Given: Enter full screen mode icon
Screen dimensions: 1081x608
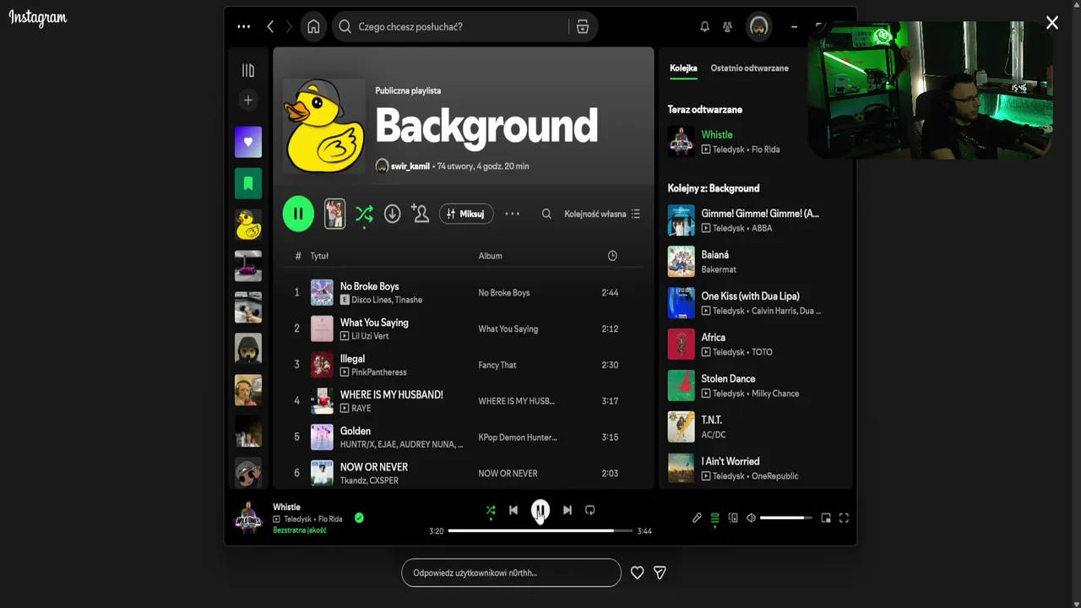Looking at the screenshot, I should point(844,518).
